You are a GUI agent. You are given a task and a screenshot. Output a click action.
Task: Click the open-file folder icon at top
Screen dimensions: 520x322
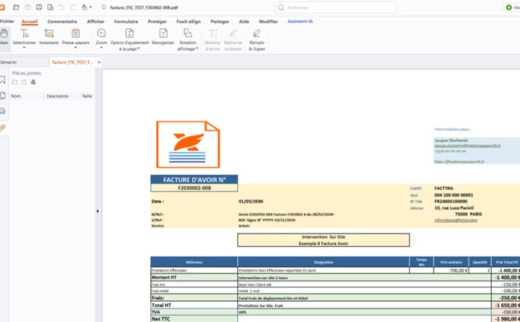tap(16, 7)
